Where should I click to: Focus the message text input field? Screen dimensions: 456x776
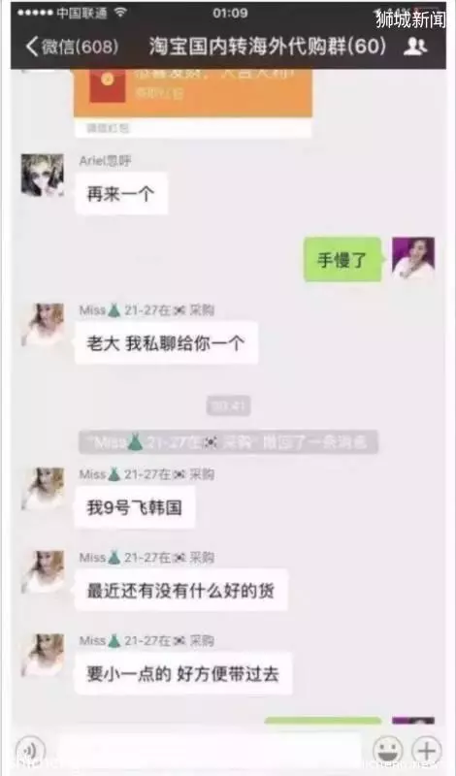pyautogui.click(x=210, y=751)
